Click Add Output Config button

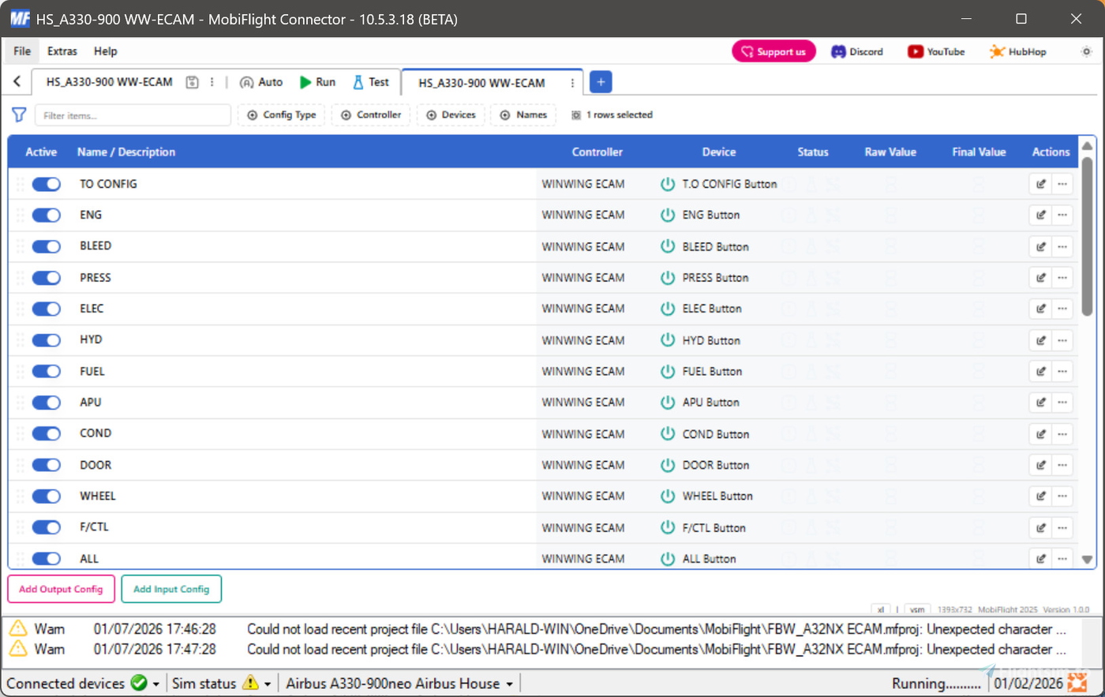coord(61,589)
